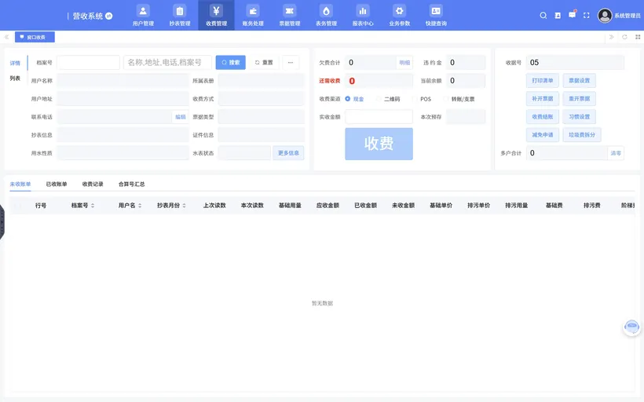Switch to 收费记录 tab

93,184
